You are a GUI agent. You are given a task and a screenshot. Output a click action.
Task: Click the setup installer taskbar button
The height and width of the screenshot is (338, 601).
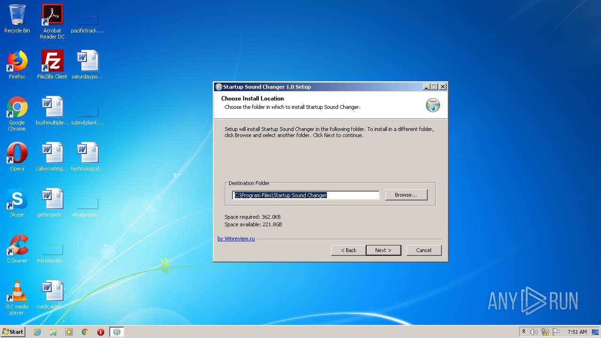(x=117, y=332)
